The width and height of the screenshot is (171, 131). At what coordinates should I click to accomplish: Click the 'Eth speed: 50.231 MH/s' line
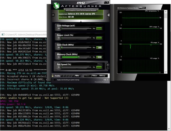(x=34, y=107)
